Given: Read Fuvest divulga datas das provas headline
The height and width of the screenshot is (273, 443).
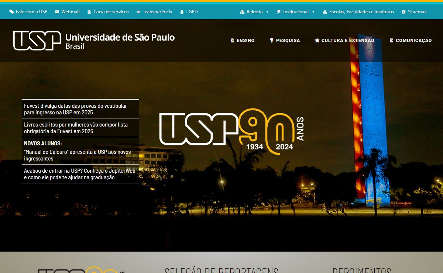Looking at the screenshot, I should [x=75, y=109].
